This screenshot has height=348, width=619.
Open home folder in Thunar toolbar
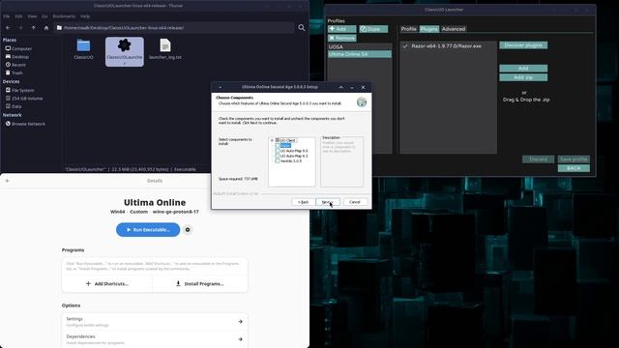point(46,28)
